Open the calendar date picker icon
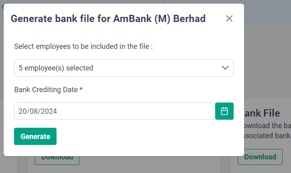 [224, 111]
